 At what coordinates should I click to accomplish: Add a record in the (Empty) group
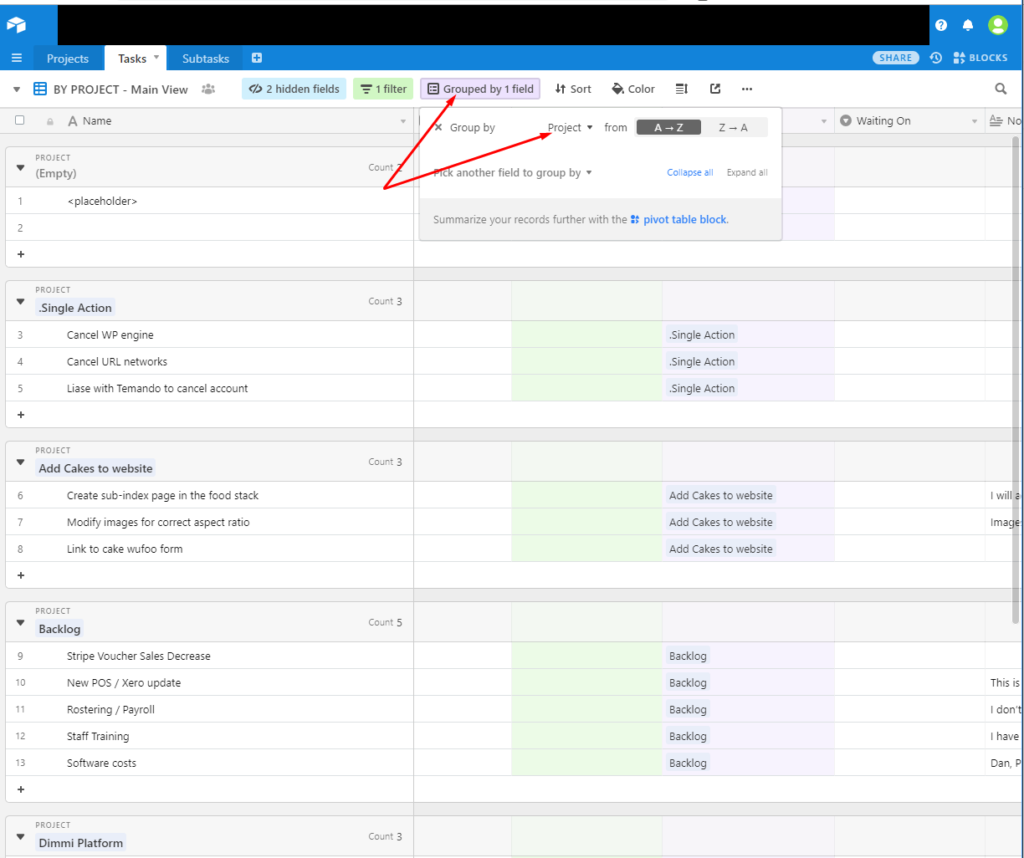(21, 254)
